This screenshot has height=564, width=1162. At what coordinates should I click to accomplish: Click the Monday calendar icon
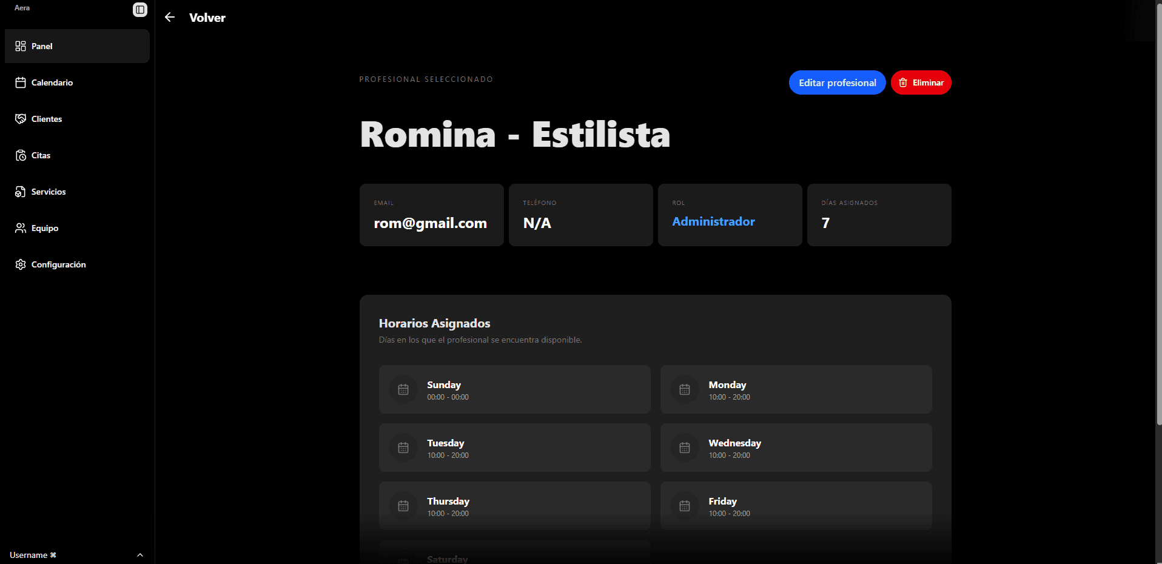[x=685, y=389]
